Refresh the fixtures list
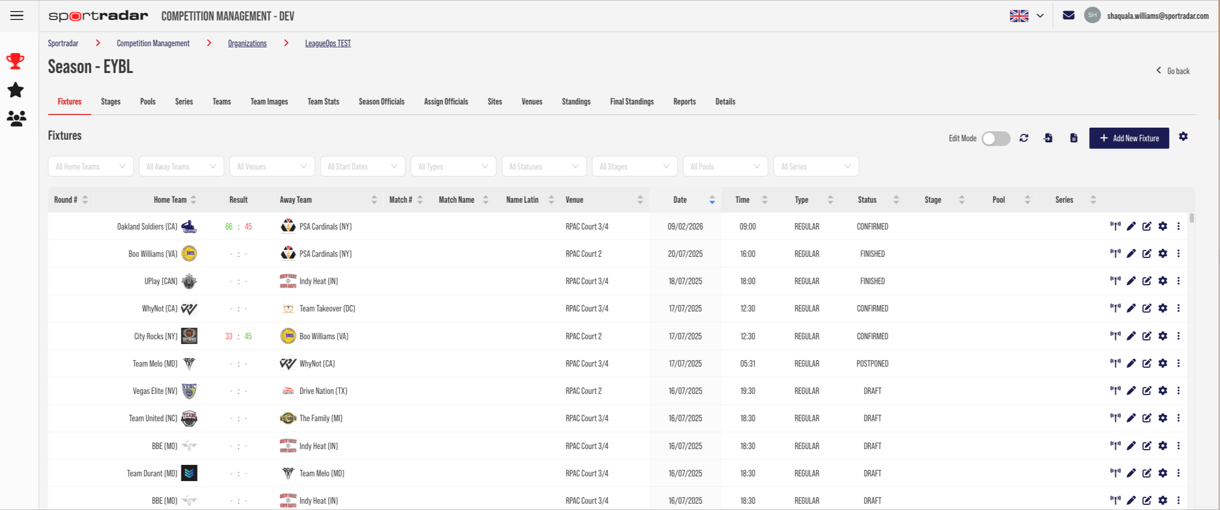Viewport: 1220px width, 510px height. point(1024,138)
